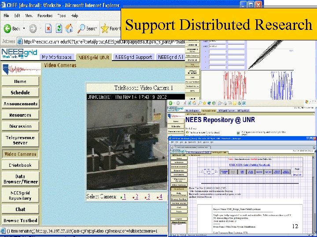The image size is (317, 237).
Task: Click Data Browser/Viewer in the main sidebar
Action: (20, 179)
